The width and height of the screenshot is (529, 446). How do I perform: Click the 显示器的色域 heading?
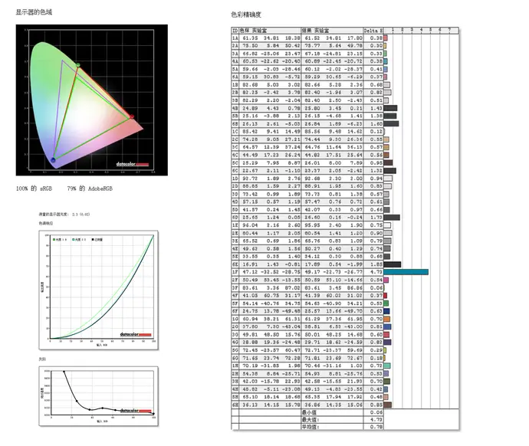pyautogui.click(x=34, y=13)
